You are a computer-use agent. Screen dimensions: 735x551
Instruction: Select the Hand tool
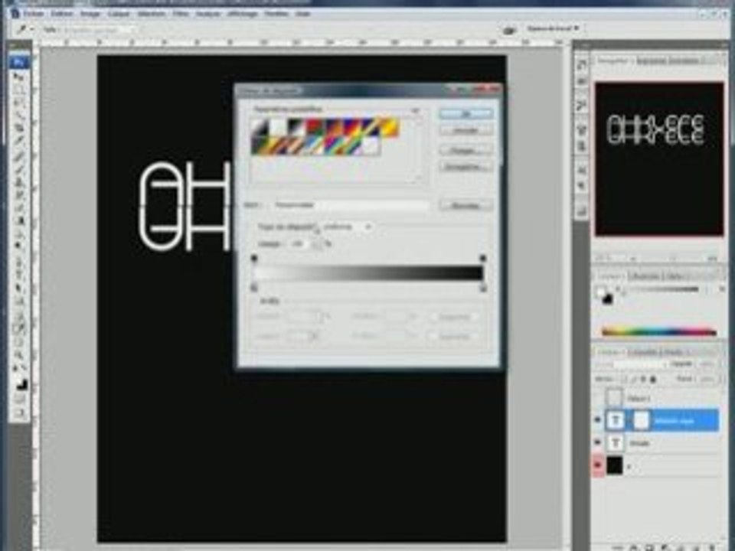20,341
